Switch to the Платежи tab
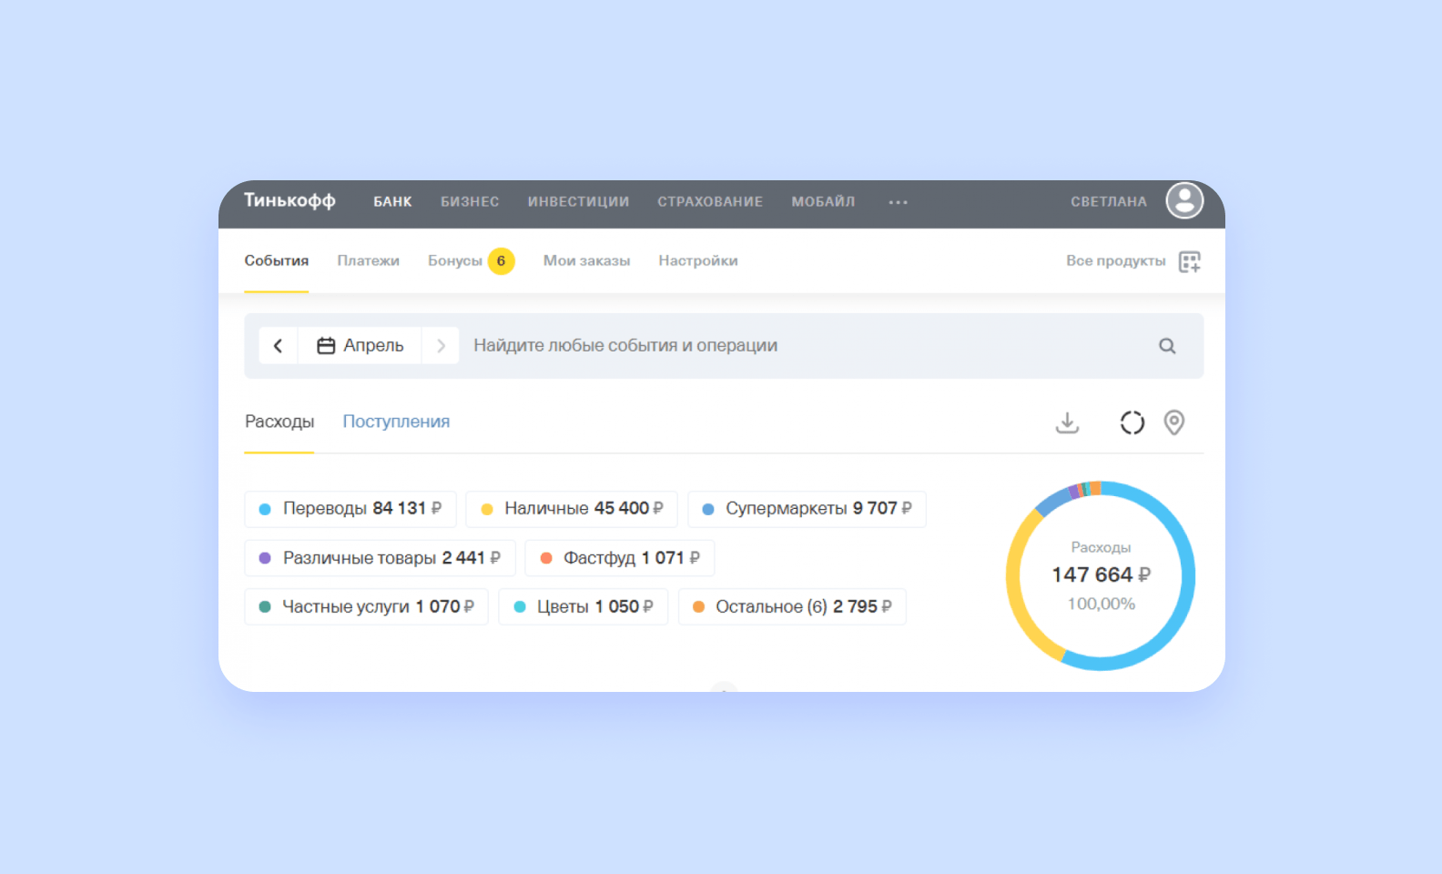The image size is (1442, 874). pyautogui.click(x=368, y=260)
